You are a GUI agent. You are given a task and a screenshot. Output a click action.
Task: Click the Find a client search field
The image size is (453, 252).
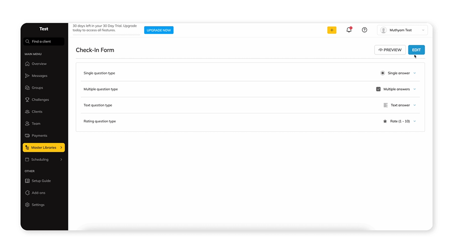pos(43,41)
